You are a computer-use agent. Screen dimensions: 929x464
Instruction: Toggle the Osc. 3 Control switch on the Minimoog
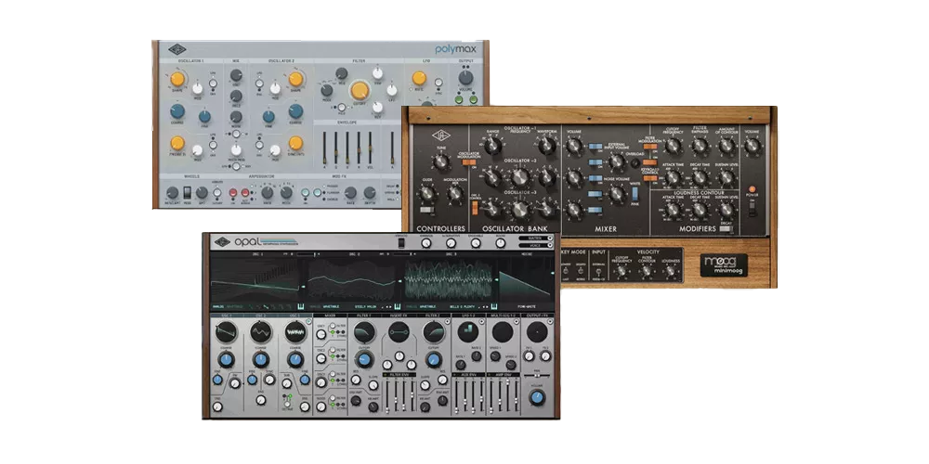[476, 207]
